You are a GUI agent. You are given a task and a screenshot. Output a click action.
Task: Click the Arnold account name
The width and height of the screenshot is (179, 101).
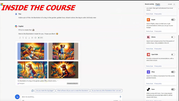pos(170,4)
